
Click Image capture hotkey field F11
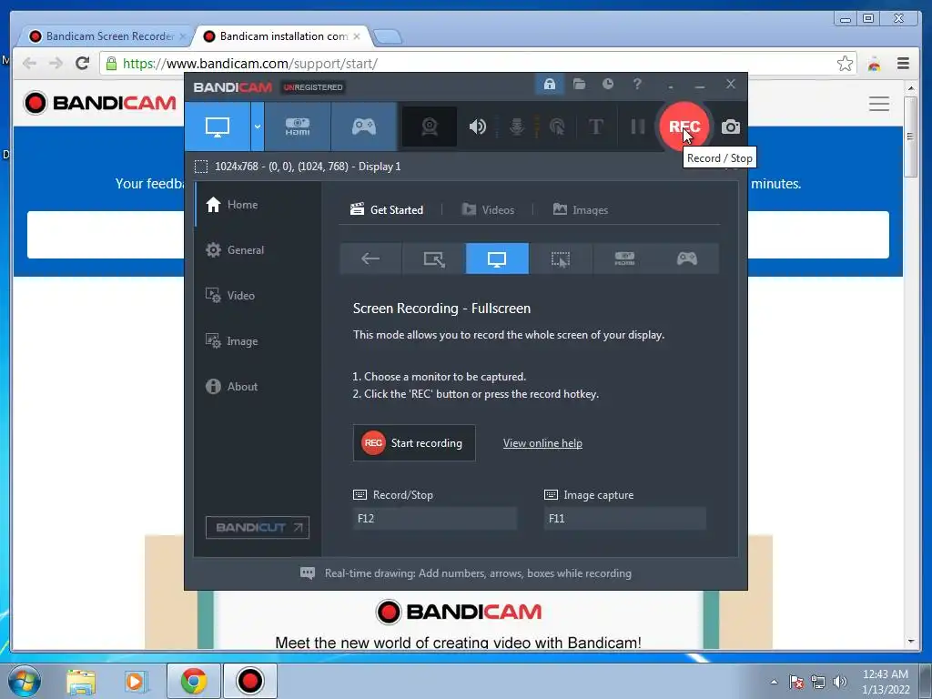624,518
